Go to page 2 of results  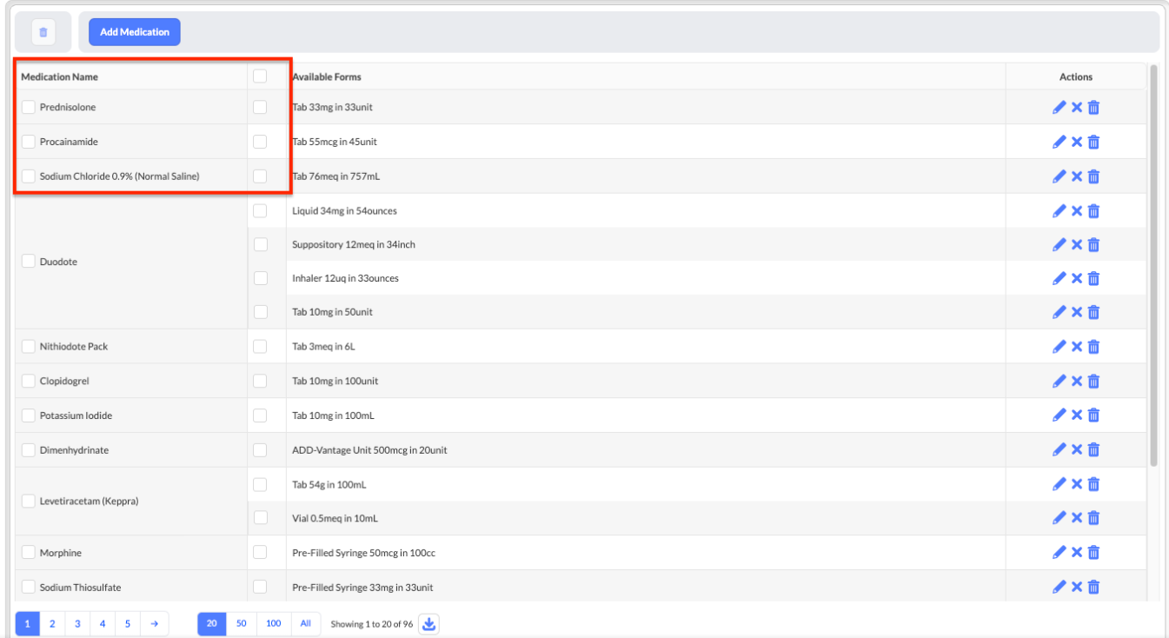tap(52, 624)
